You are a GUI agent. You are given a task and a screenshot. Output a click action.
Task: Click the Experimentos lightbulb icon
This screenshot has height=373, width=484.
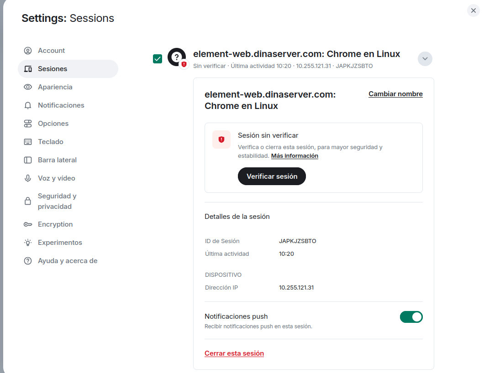[x=28, y=243]
